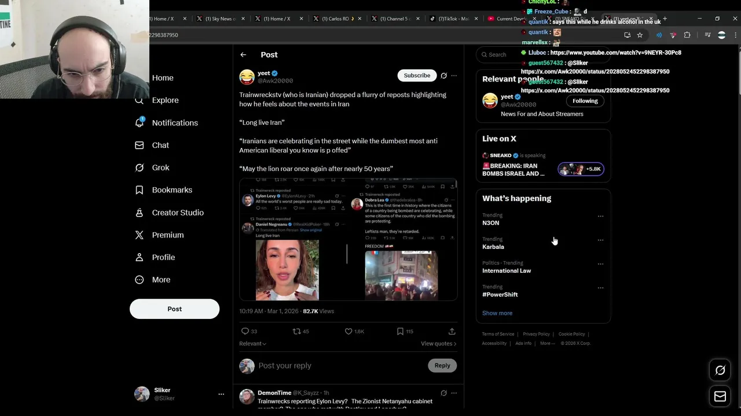Click the post timestamp 10:19 AM · Mar 1, 2026
Image resolution: width=741 pixels, height=416 pixels.
(x=269, y=311)
